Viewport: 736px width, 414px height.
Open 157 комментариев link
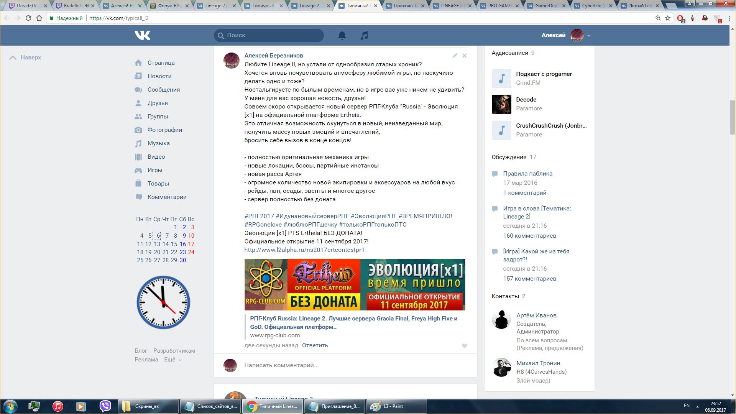point(530,279)
